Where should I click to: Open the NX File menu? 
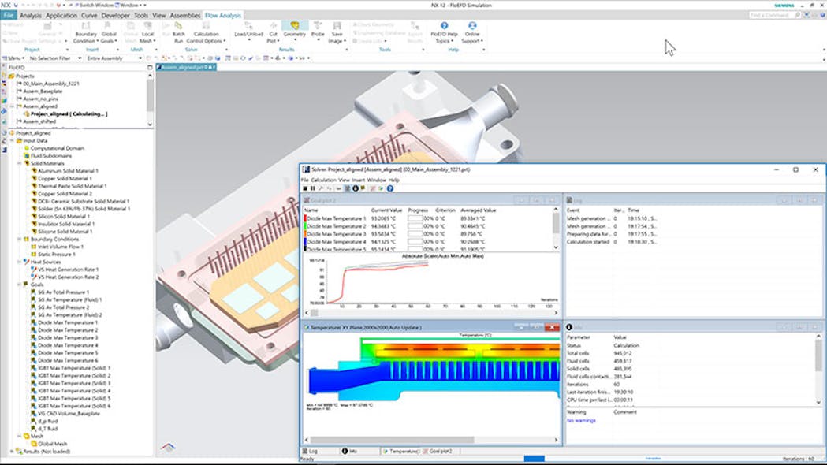click(x=9, y=15)
